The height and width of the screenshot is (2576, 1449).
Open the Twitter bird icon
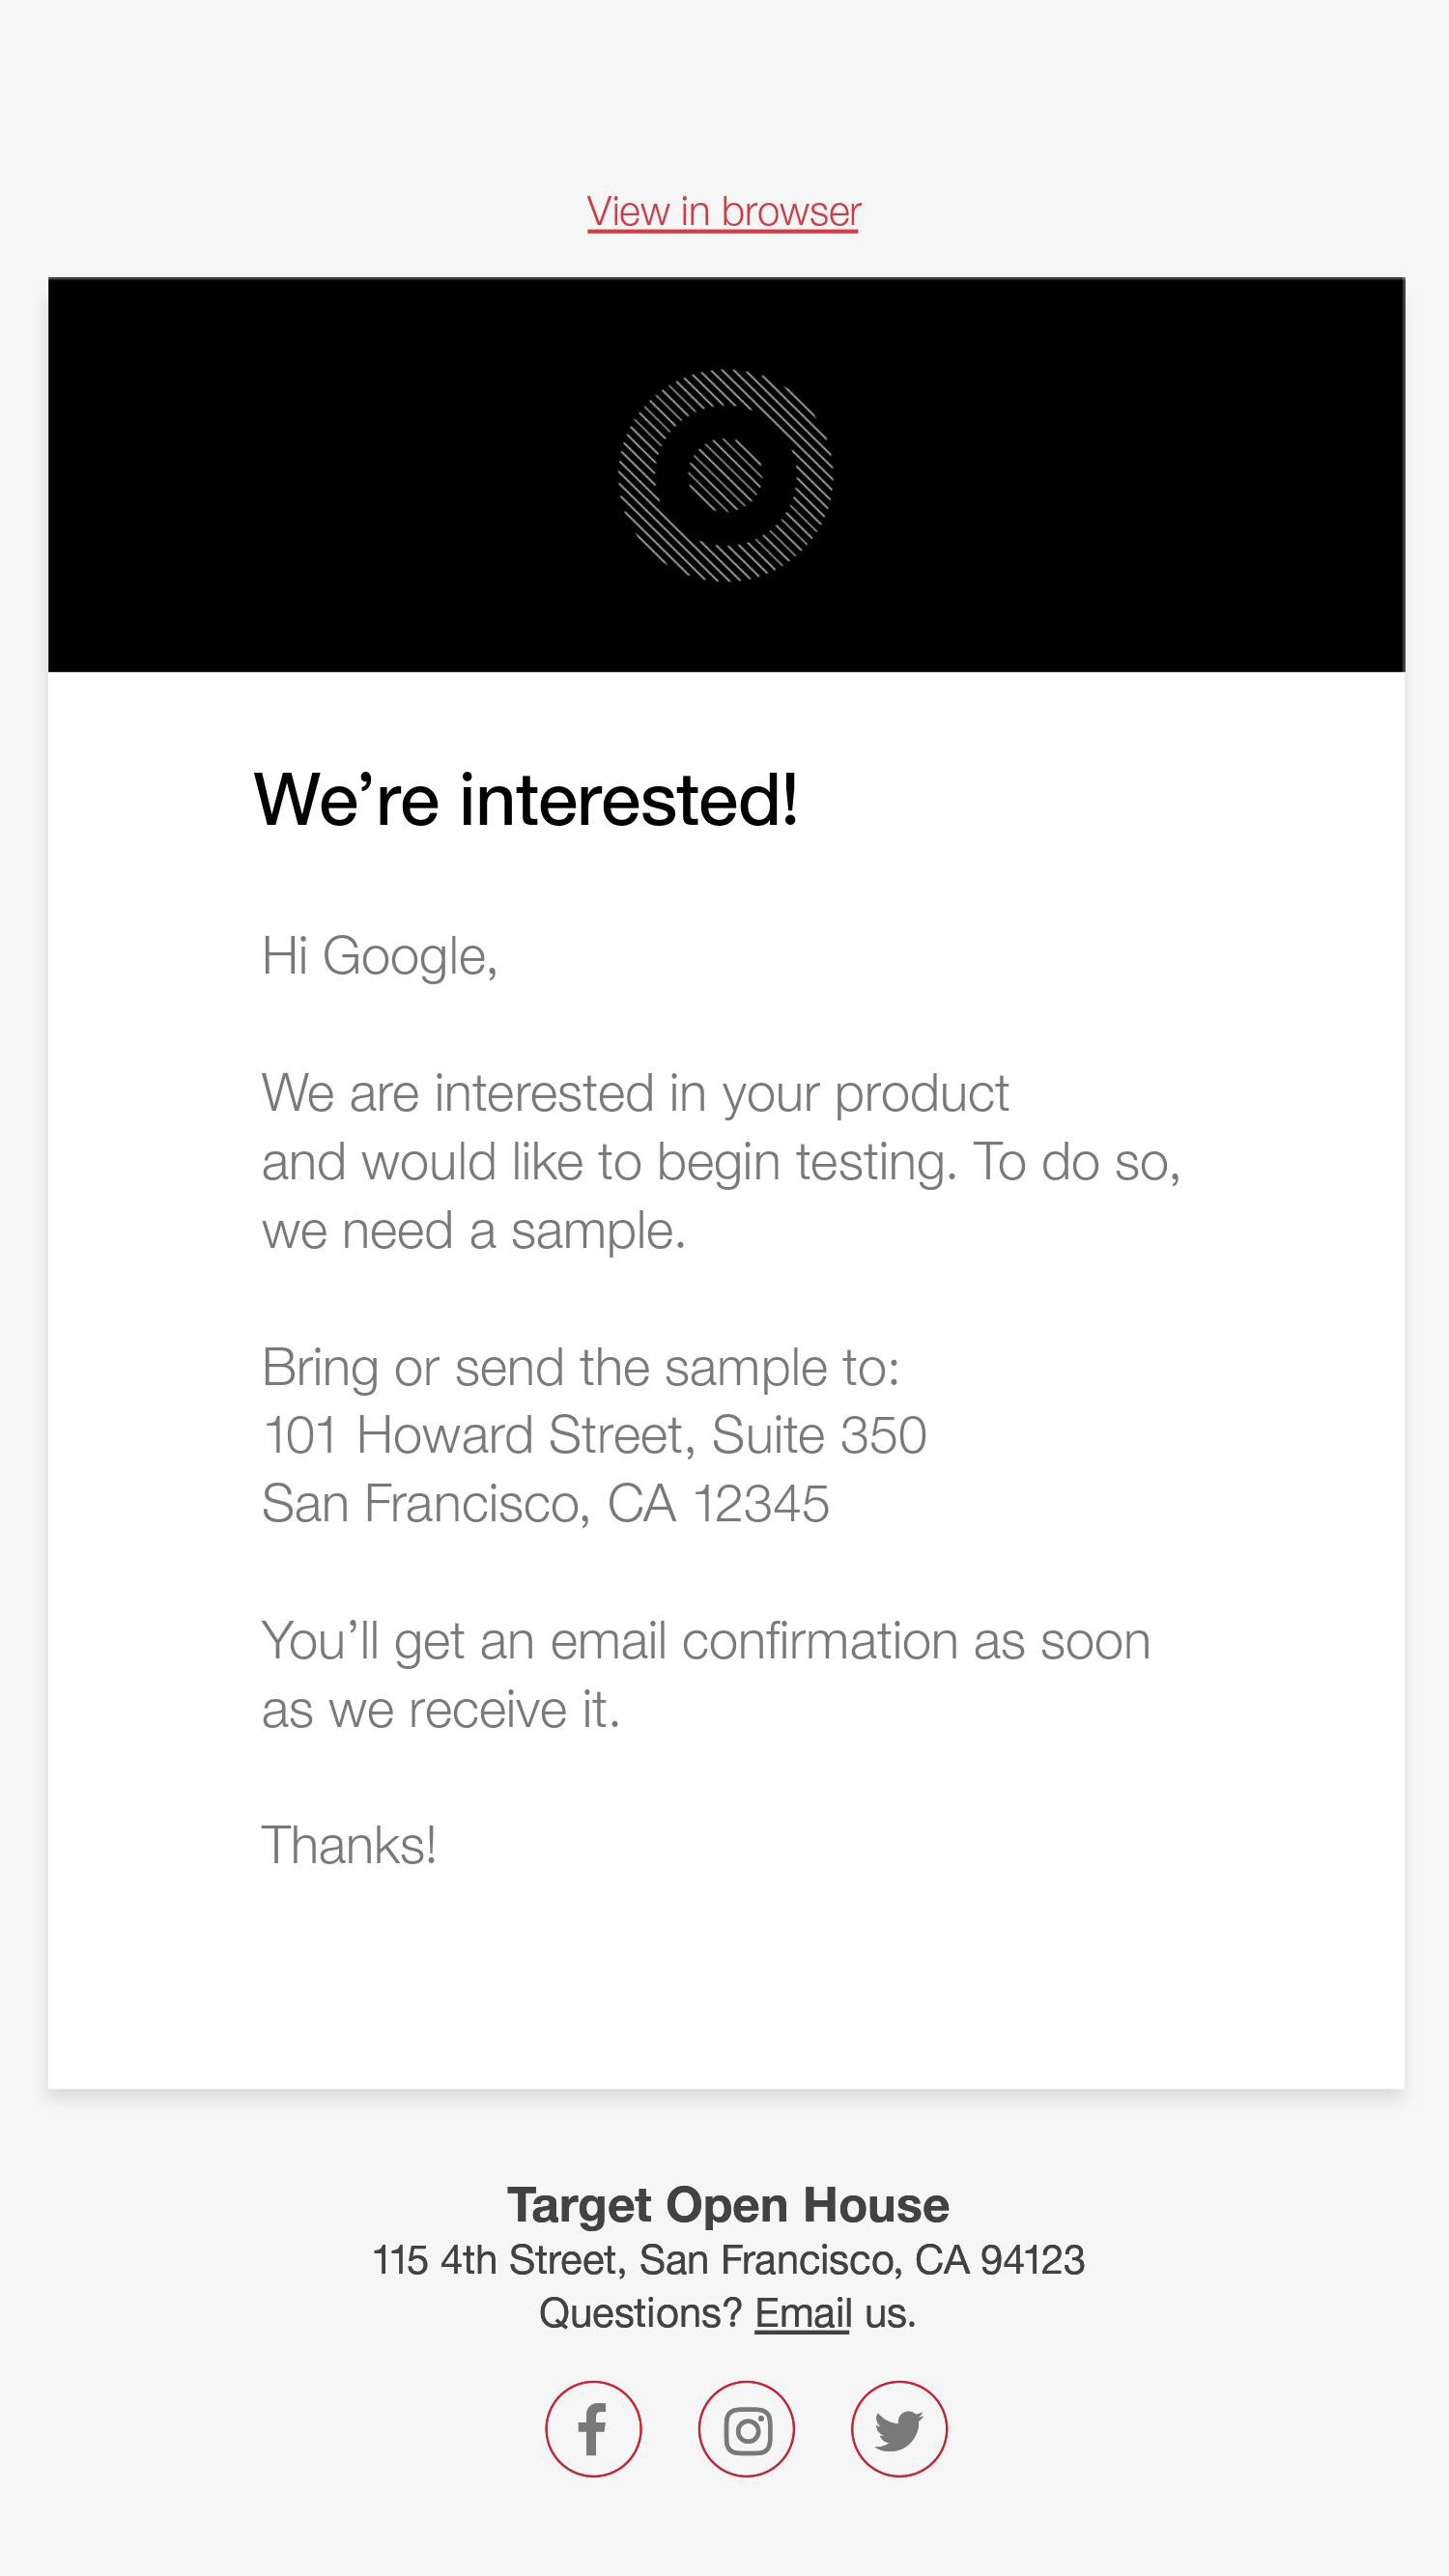click(899, 2429)
